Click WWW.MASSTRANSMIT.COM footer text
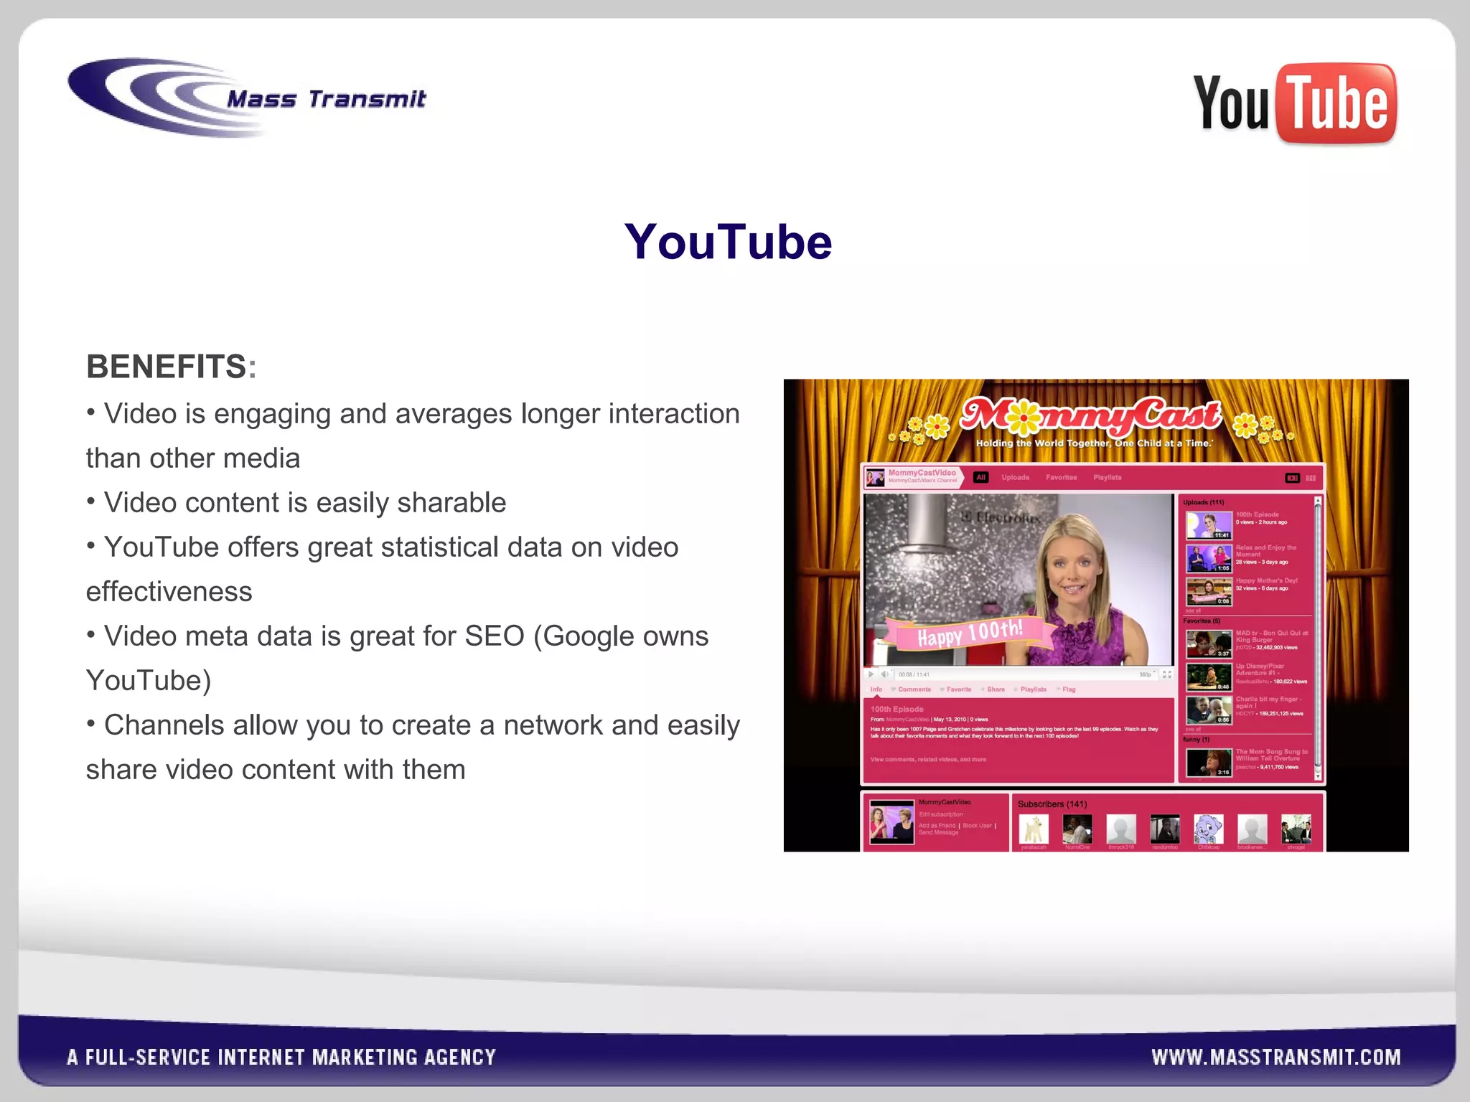1470x1102 pixels. (x=1276, y=1057)
